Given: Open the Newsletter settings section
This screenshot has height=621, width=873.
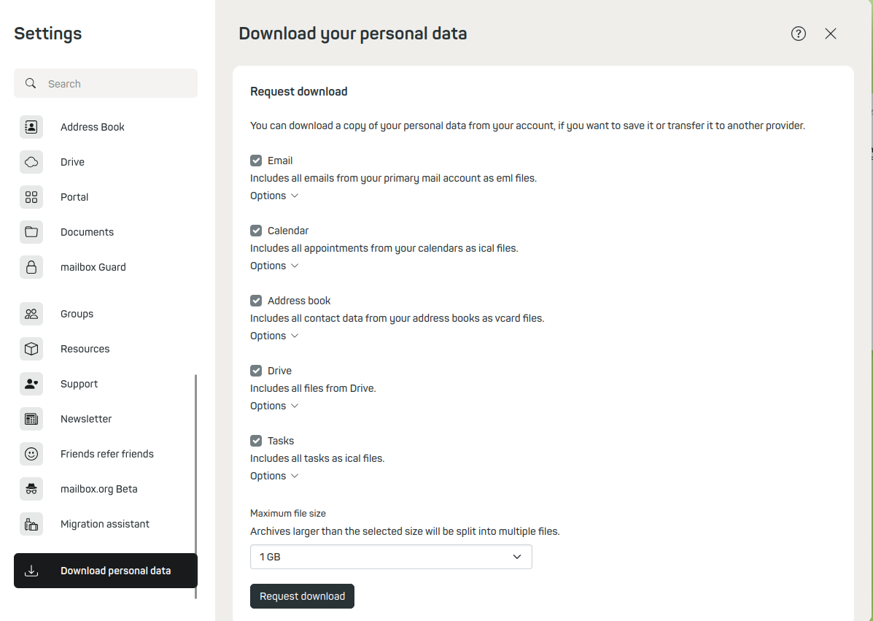Looking at the screenshot, I should coord(86,419).
